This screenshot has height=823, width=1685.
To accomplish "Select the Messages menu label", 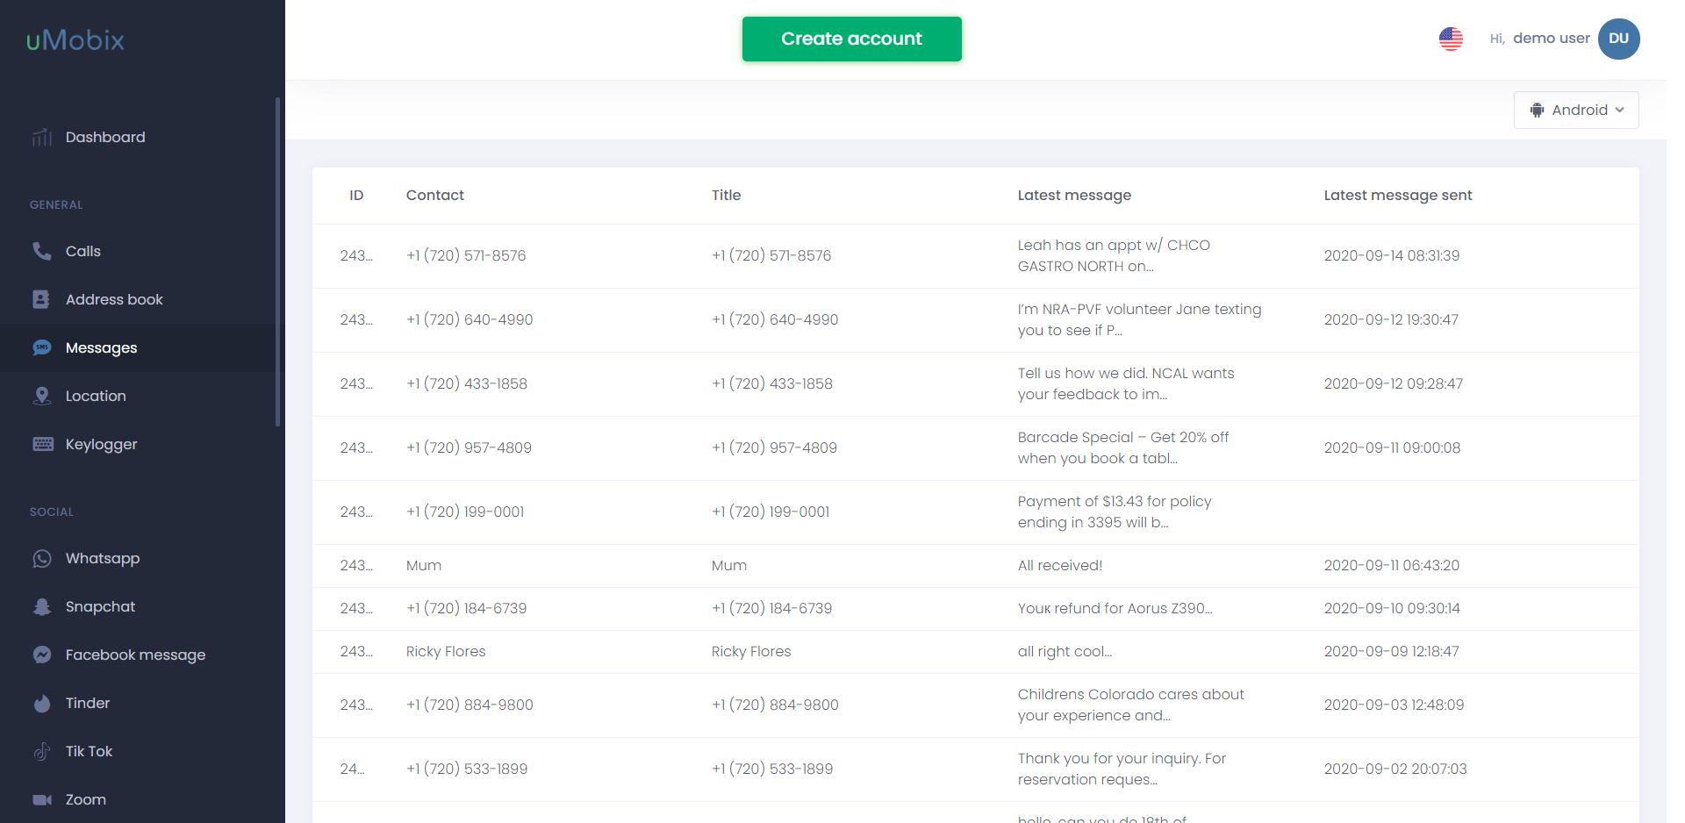I will point(102,348).
